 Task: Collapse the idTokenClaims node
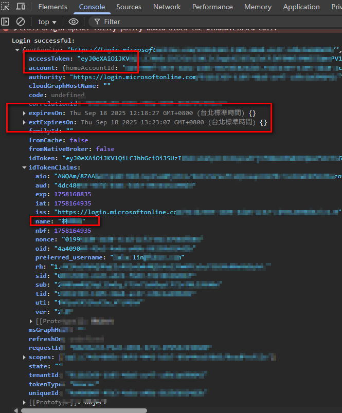[x=24, y=167]
